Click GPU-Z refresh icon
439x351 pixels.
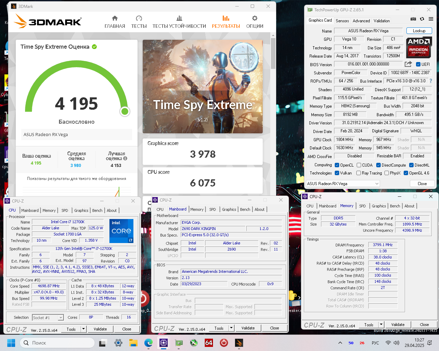[x=422, y=19]
